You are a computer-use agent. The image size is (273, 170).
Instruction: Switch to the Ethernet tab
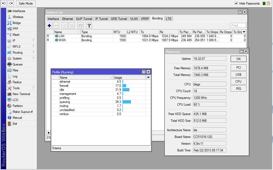(68, 19)
